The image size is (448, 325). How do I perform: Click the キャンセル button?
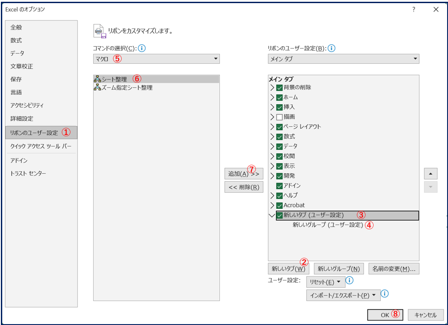425,315
